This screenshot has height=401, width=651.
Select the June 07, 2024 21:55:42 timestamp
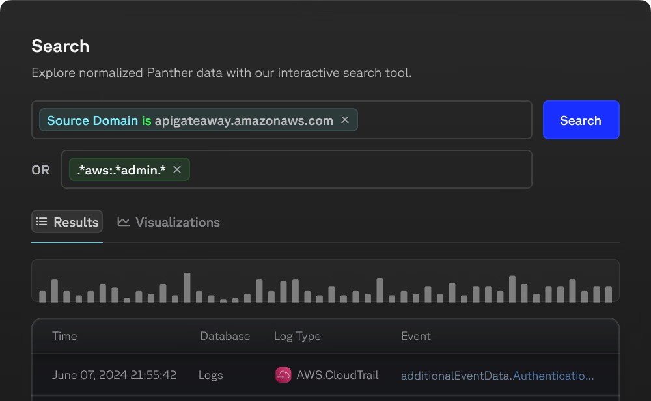click(114, 375)
